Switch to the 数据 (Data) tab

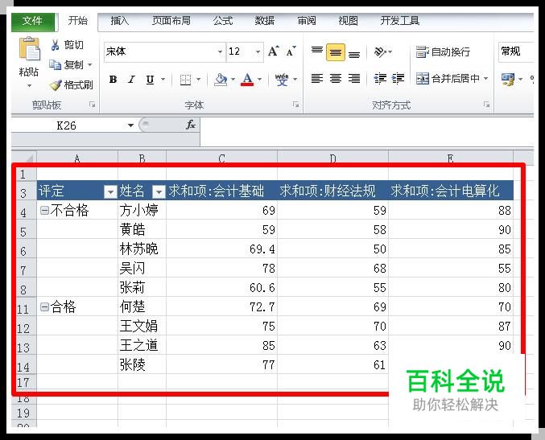click(x=265, y=21)
